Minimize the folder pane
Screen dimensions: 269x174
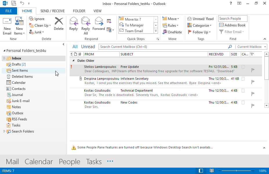[x=63, y=44]
